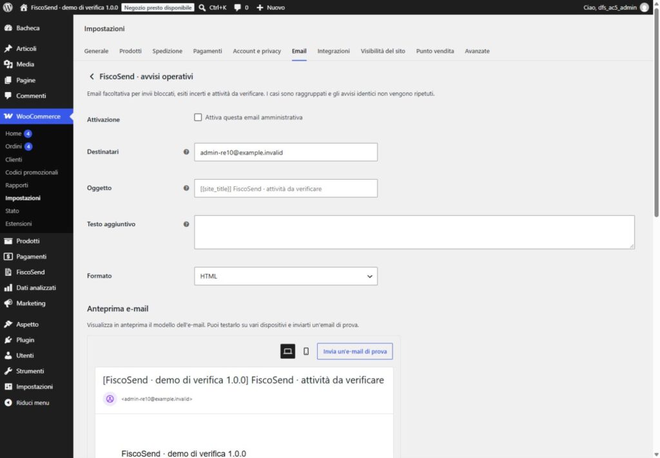
Task: Click the help icon beside Oggetto
Action: 186,188
